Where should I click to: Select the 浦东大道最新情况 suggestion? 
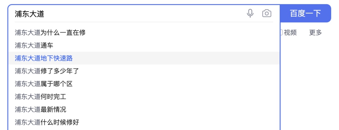tap(40, 109)
